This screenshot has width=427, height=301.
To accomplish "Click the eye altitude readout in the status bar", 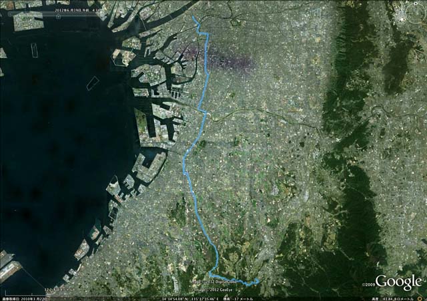I will (x=392, y=299).
